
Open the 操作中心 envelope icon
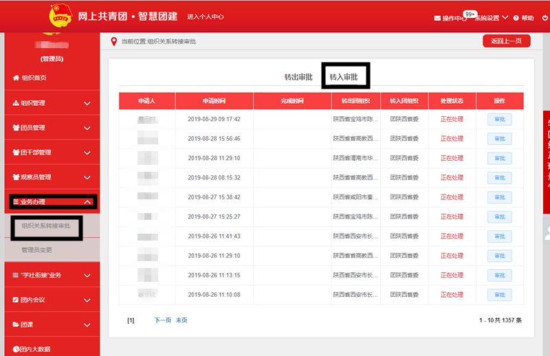click(x=437, y=19)
